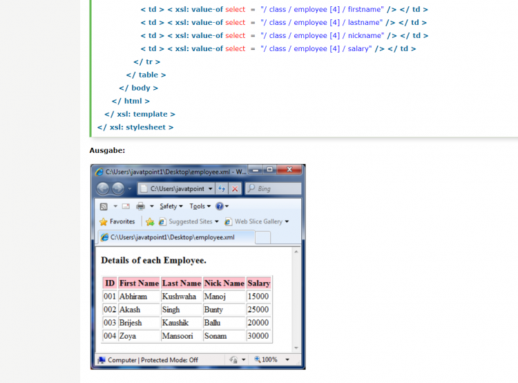Viewport: 518px width, 383px height.
Task: Click cell with nickname Bunty
Action: pos(224,310)
